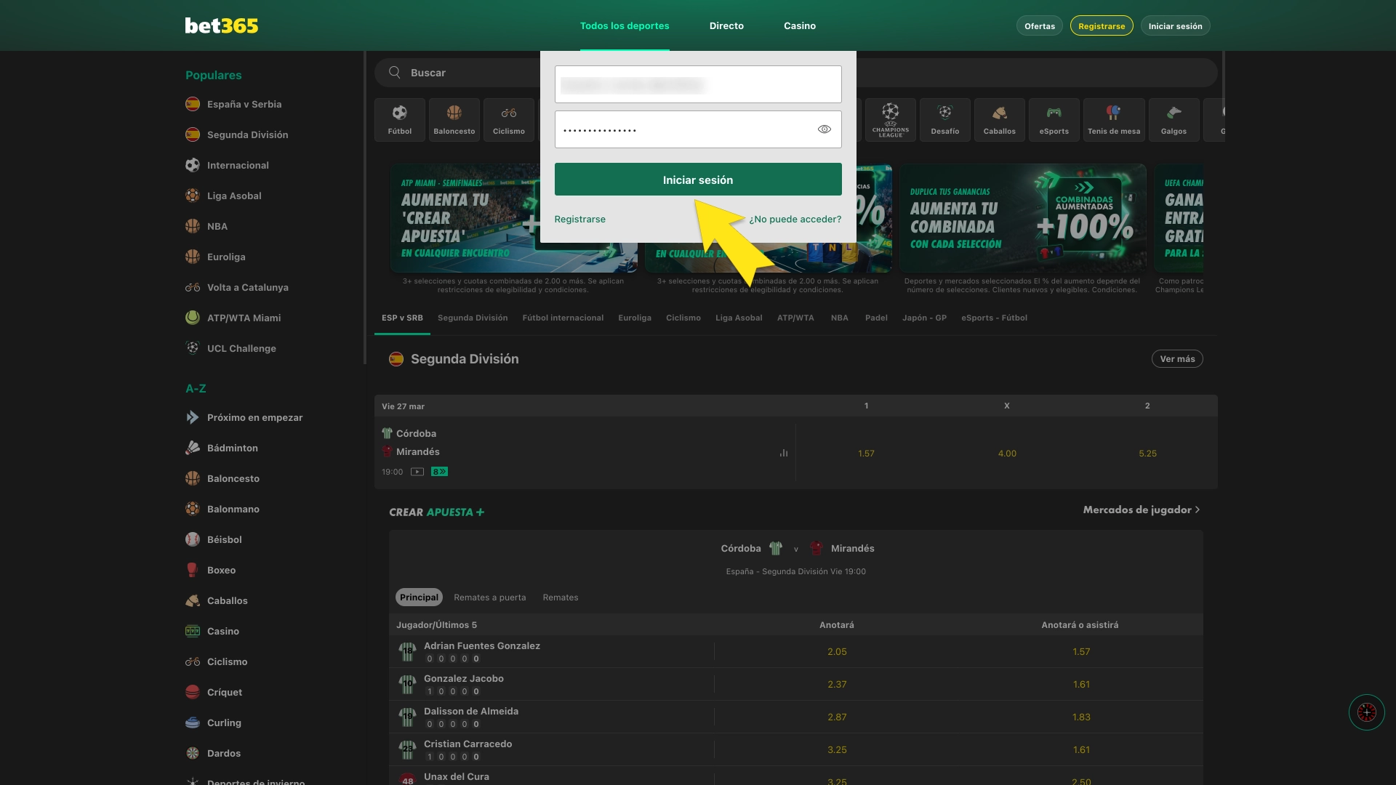Select the Fútbol sport icon
Viewport: 1396px width, 785px height.
coord(399,119)
